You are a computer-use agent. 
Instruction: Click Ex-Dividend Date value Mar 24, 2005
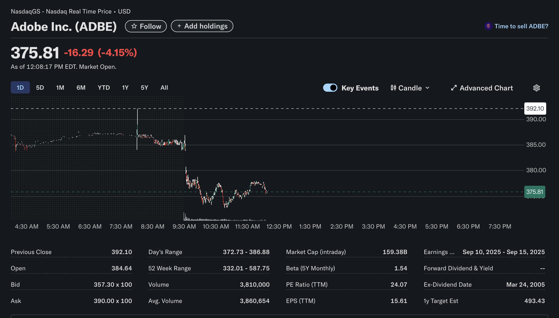point(525,285)
